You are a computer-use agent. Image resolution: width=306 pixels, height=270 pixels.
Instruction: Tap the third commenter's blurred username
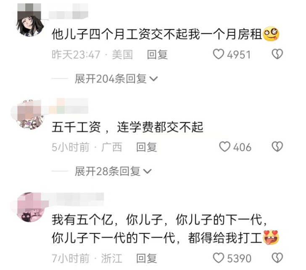78,199
